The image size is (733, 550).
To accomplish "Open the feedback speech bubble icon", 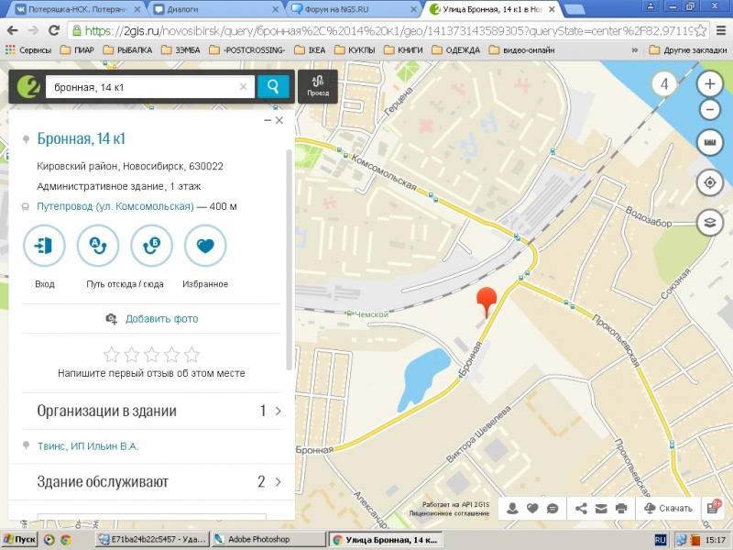I will click(x=552, y=509).
